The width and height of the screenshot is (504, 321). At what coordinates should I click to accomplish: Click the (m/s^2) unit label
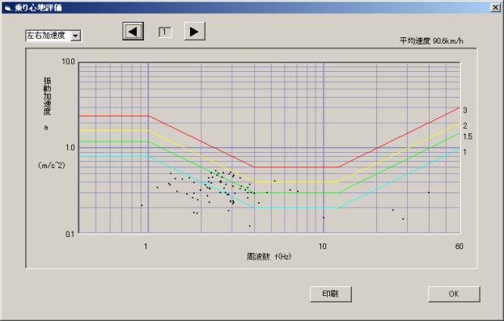(52, 165)
